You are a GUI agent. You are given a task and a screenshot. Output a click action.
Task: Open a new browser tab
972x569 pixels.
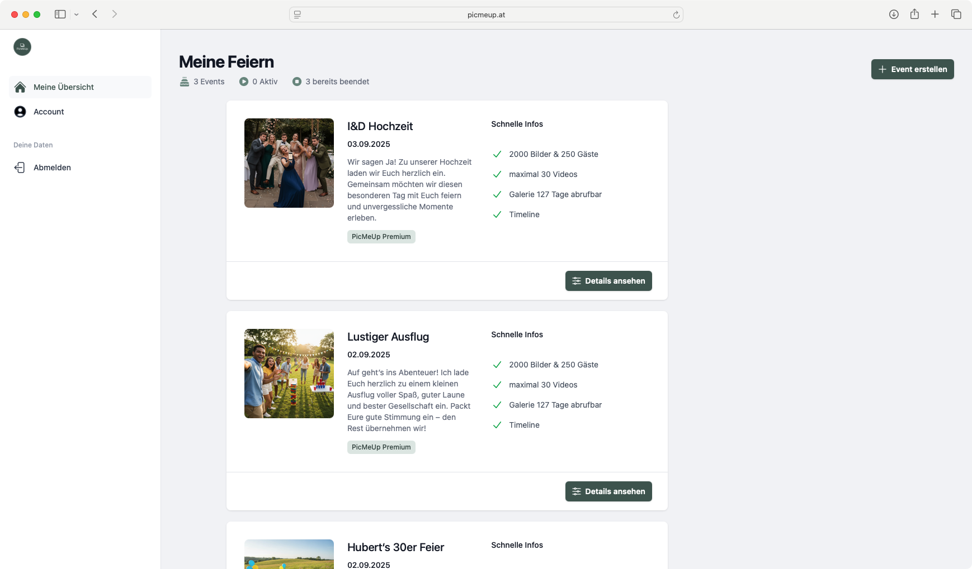(x=935, y=14)
